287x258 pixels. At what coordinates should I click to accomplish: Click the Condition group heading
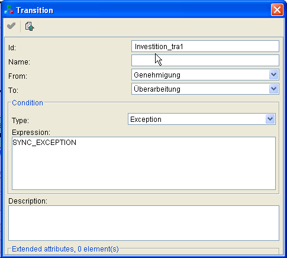(x=27, y=103)
